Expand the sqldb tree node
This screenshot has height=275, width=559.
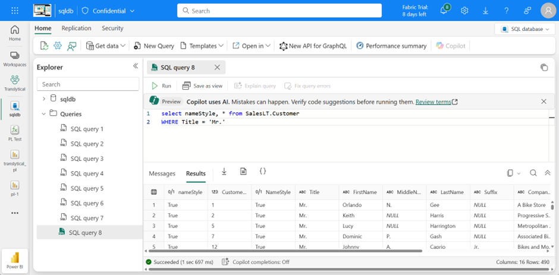click(43, 99)
